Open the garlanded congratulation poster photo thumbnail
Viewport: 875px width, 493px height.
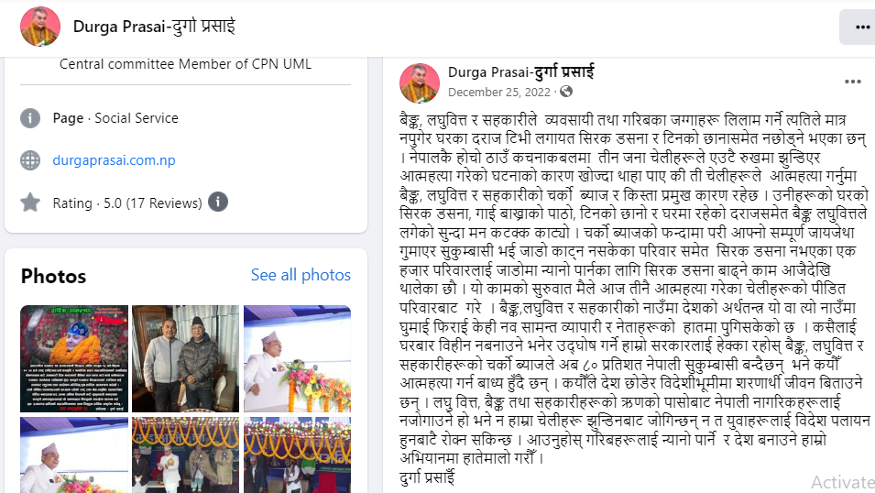74,358
